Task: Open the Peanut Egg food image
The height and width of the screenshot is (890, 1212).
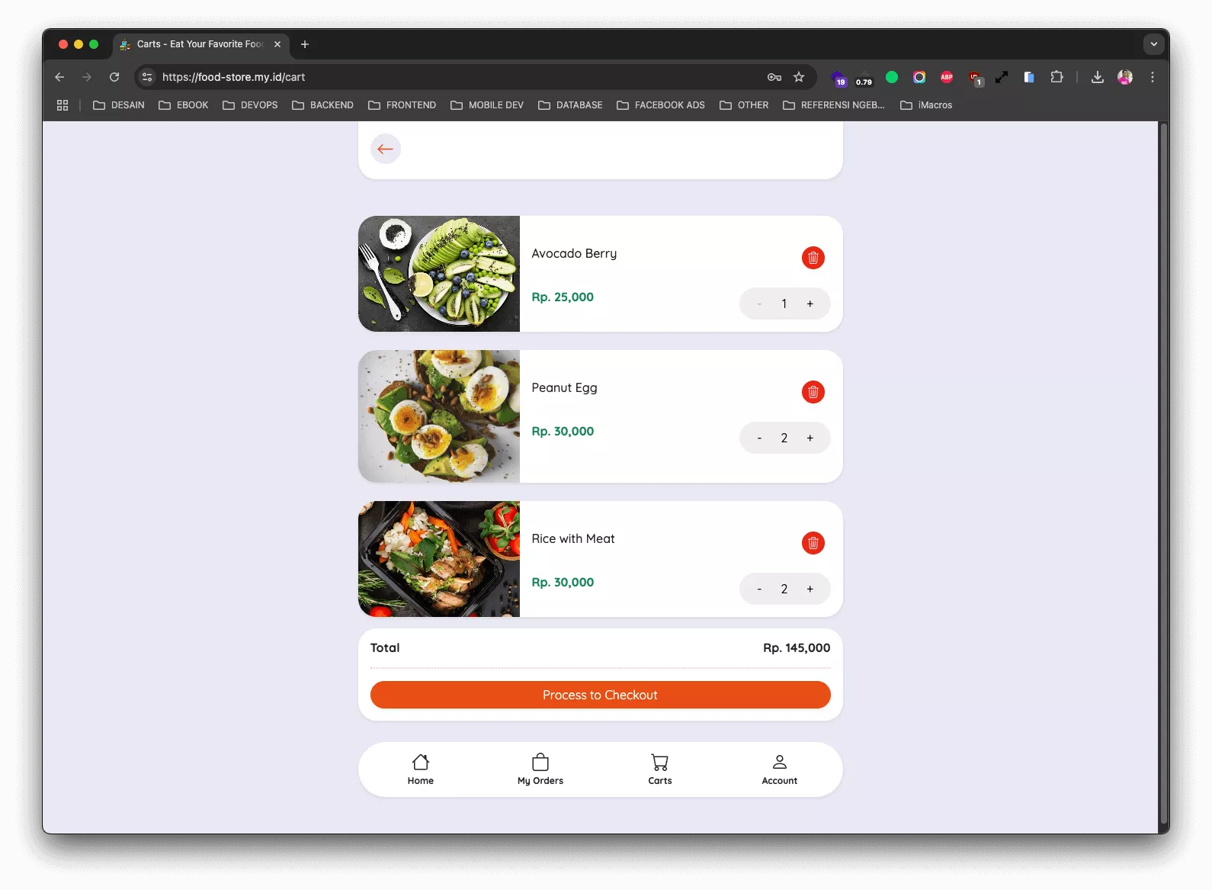Action: click(439, 416)
